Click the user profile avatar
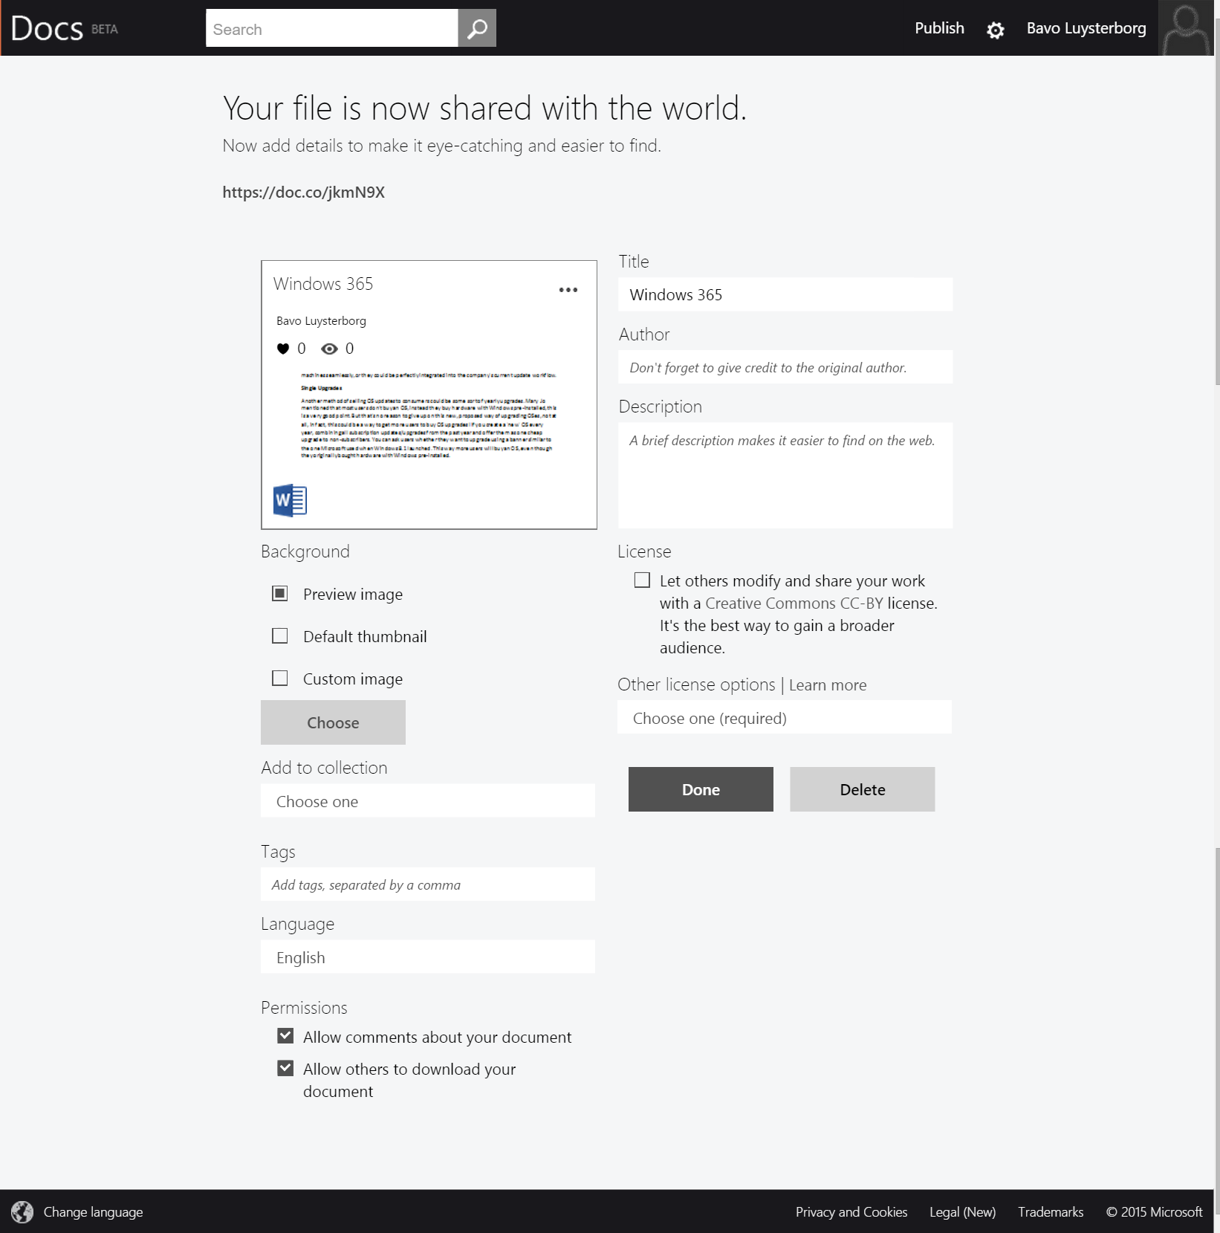The image size is (1220, 1233). coord(1186,27)
